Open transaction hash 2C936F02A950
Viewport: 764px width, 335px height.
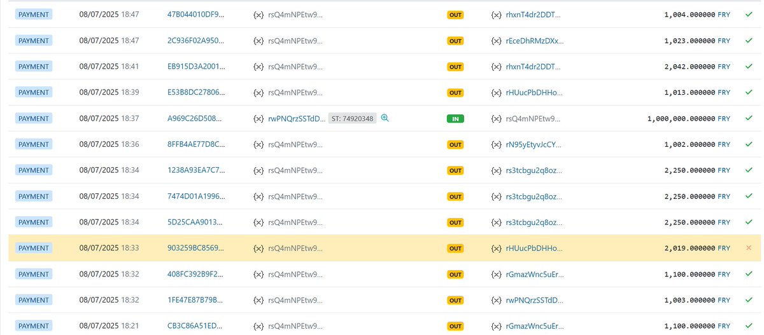click(x=196, y=41)
